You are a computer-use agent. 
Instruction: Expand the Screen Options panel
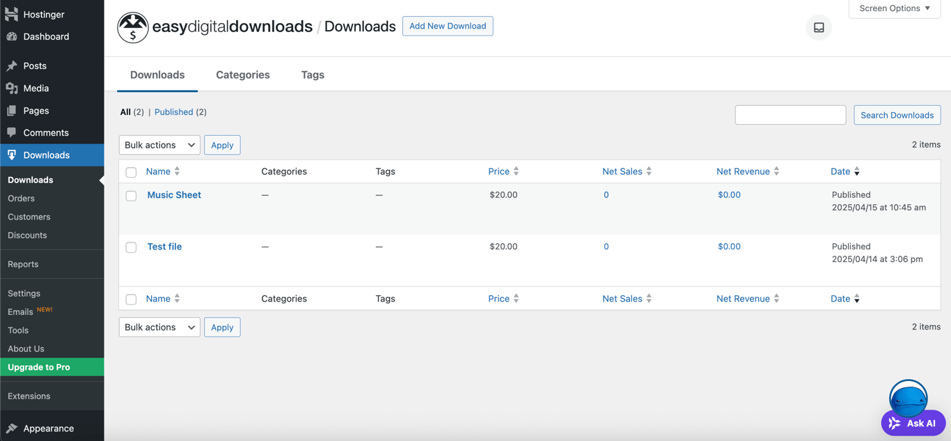pos(894,8)
